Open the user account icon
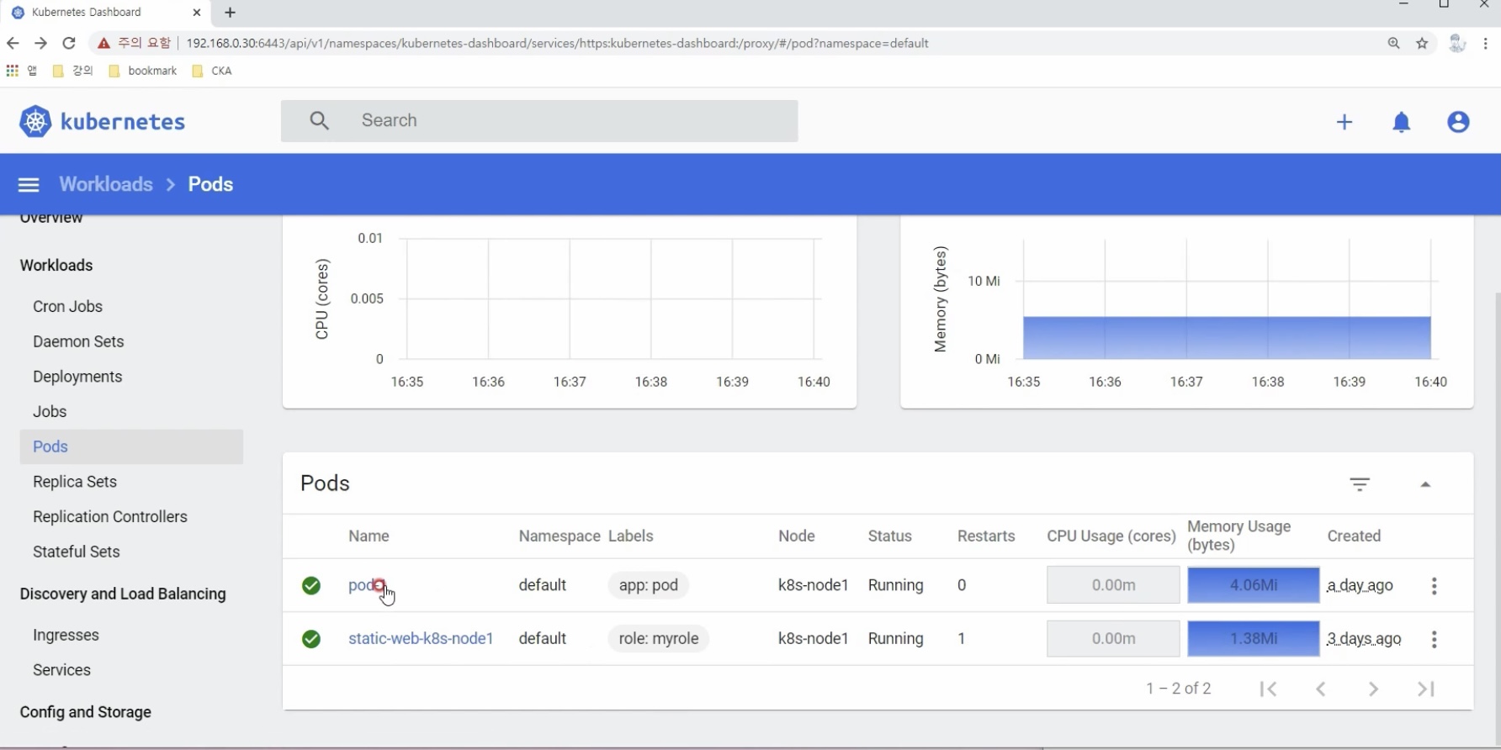The image size is (1501, 750). [1458, 122]
